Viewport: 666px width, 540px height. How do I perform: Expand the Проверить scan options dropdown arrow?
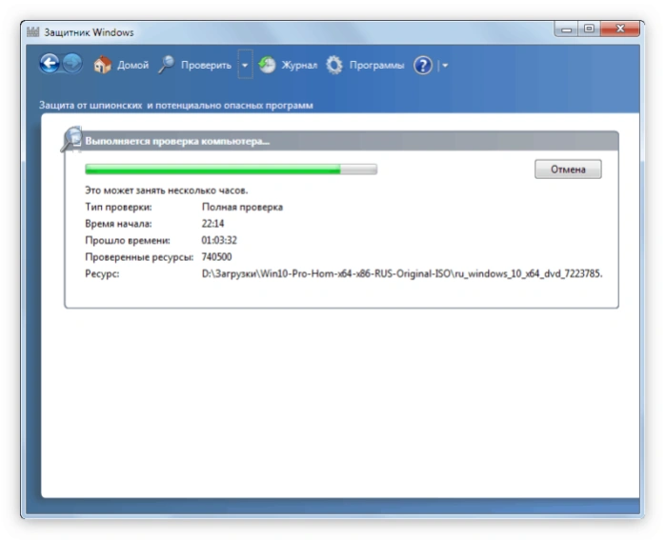245,65
